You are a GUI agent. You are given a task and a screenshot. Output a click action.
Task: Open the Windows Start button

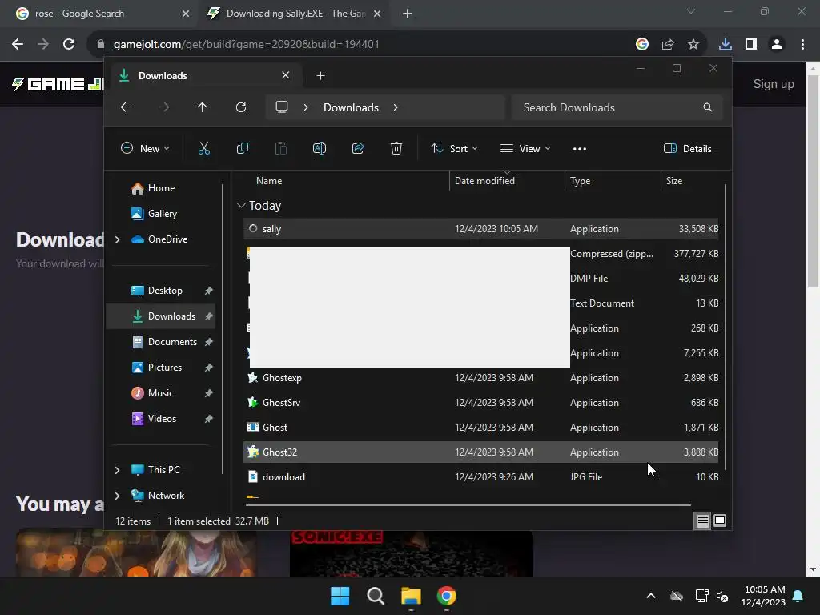(340, 596)
